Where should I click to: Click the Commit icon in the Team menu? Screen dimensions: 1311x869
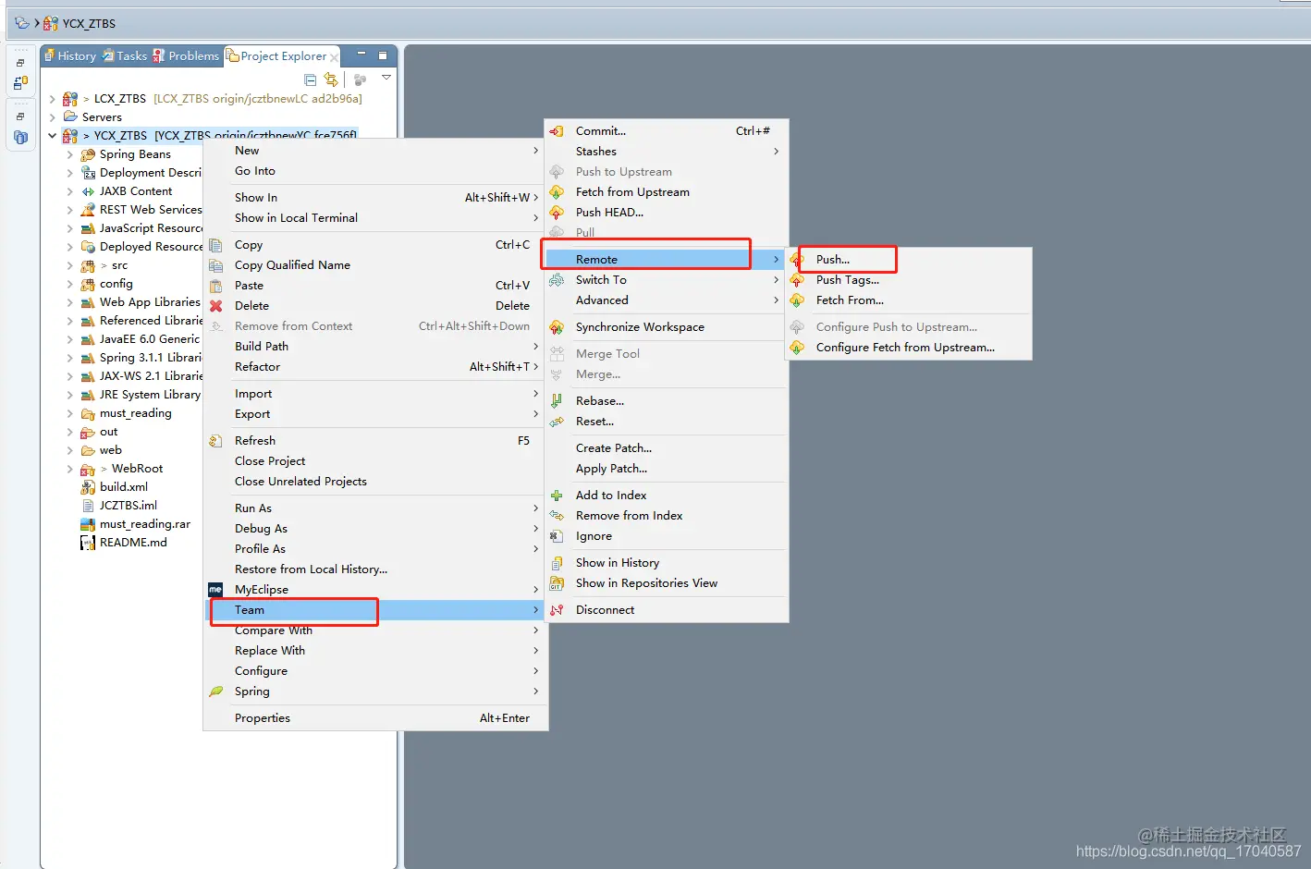557,131
